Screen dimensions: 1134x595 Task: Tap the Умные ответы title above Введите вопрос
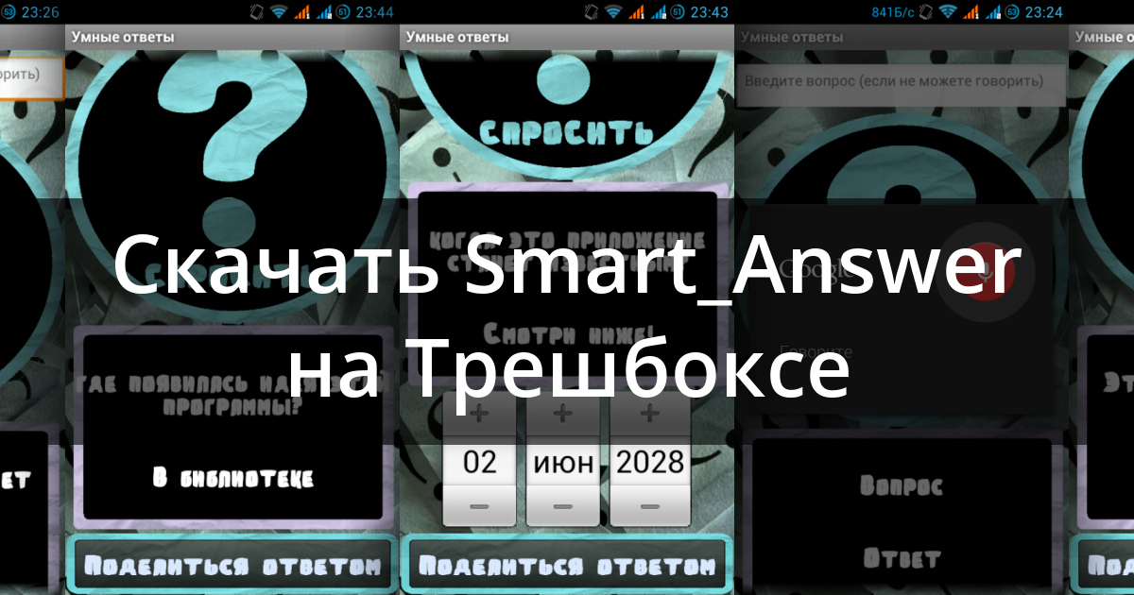click(x=792, y=37)
